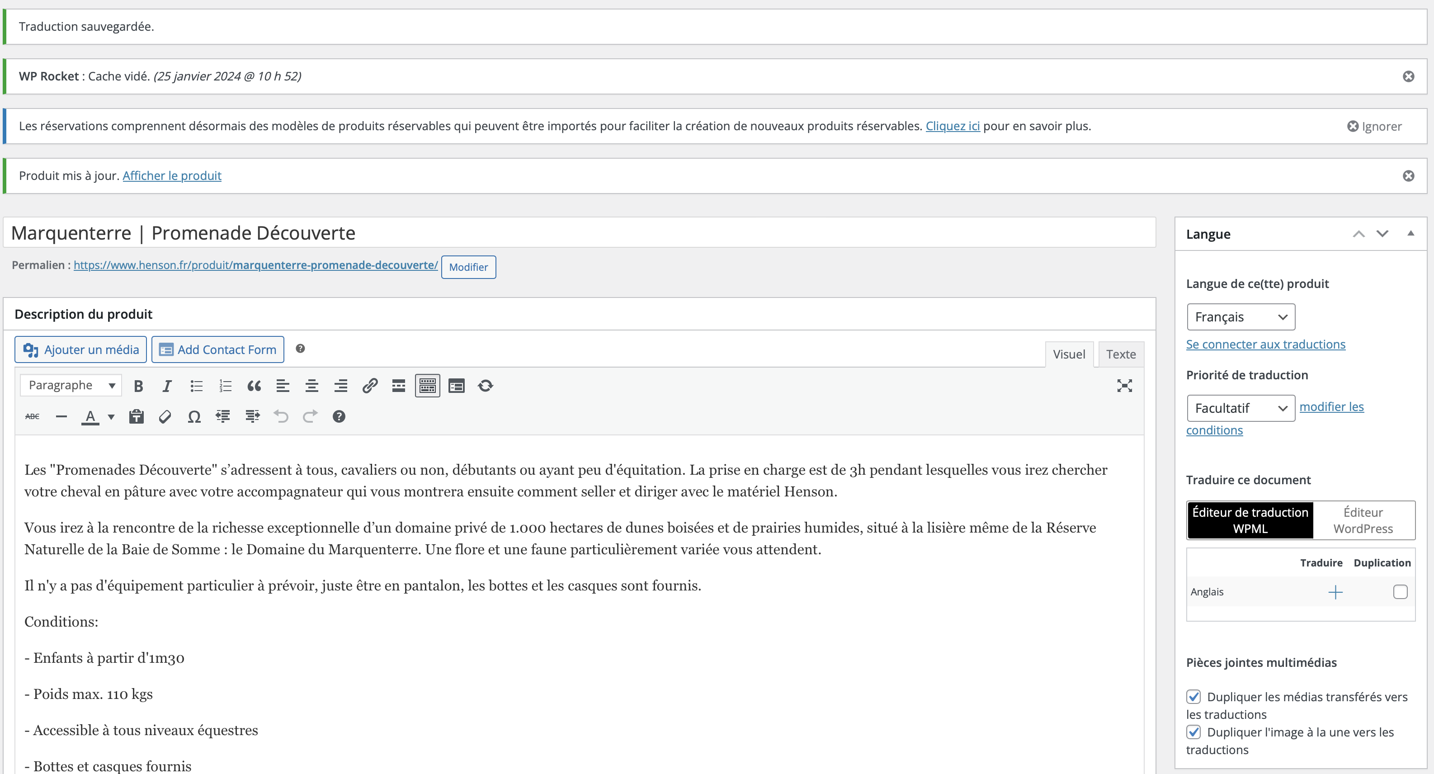Redo last edit
Screen dimensions: 1434x774
coord(310,416)
